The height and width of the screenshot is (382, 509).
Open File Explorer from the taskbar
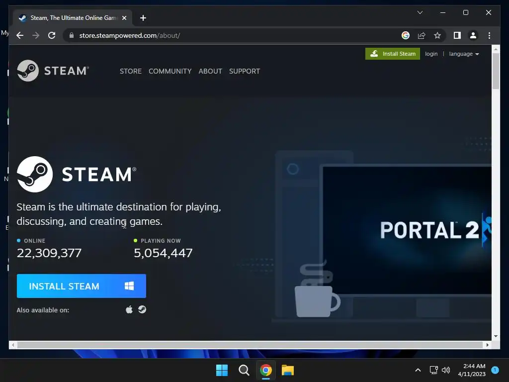click(288, 370)
